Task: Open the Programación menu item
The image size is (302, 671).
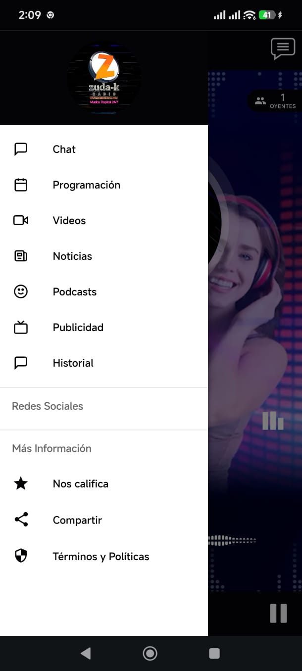Action: [87, 185]
